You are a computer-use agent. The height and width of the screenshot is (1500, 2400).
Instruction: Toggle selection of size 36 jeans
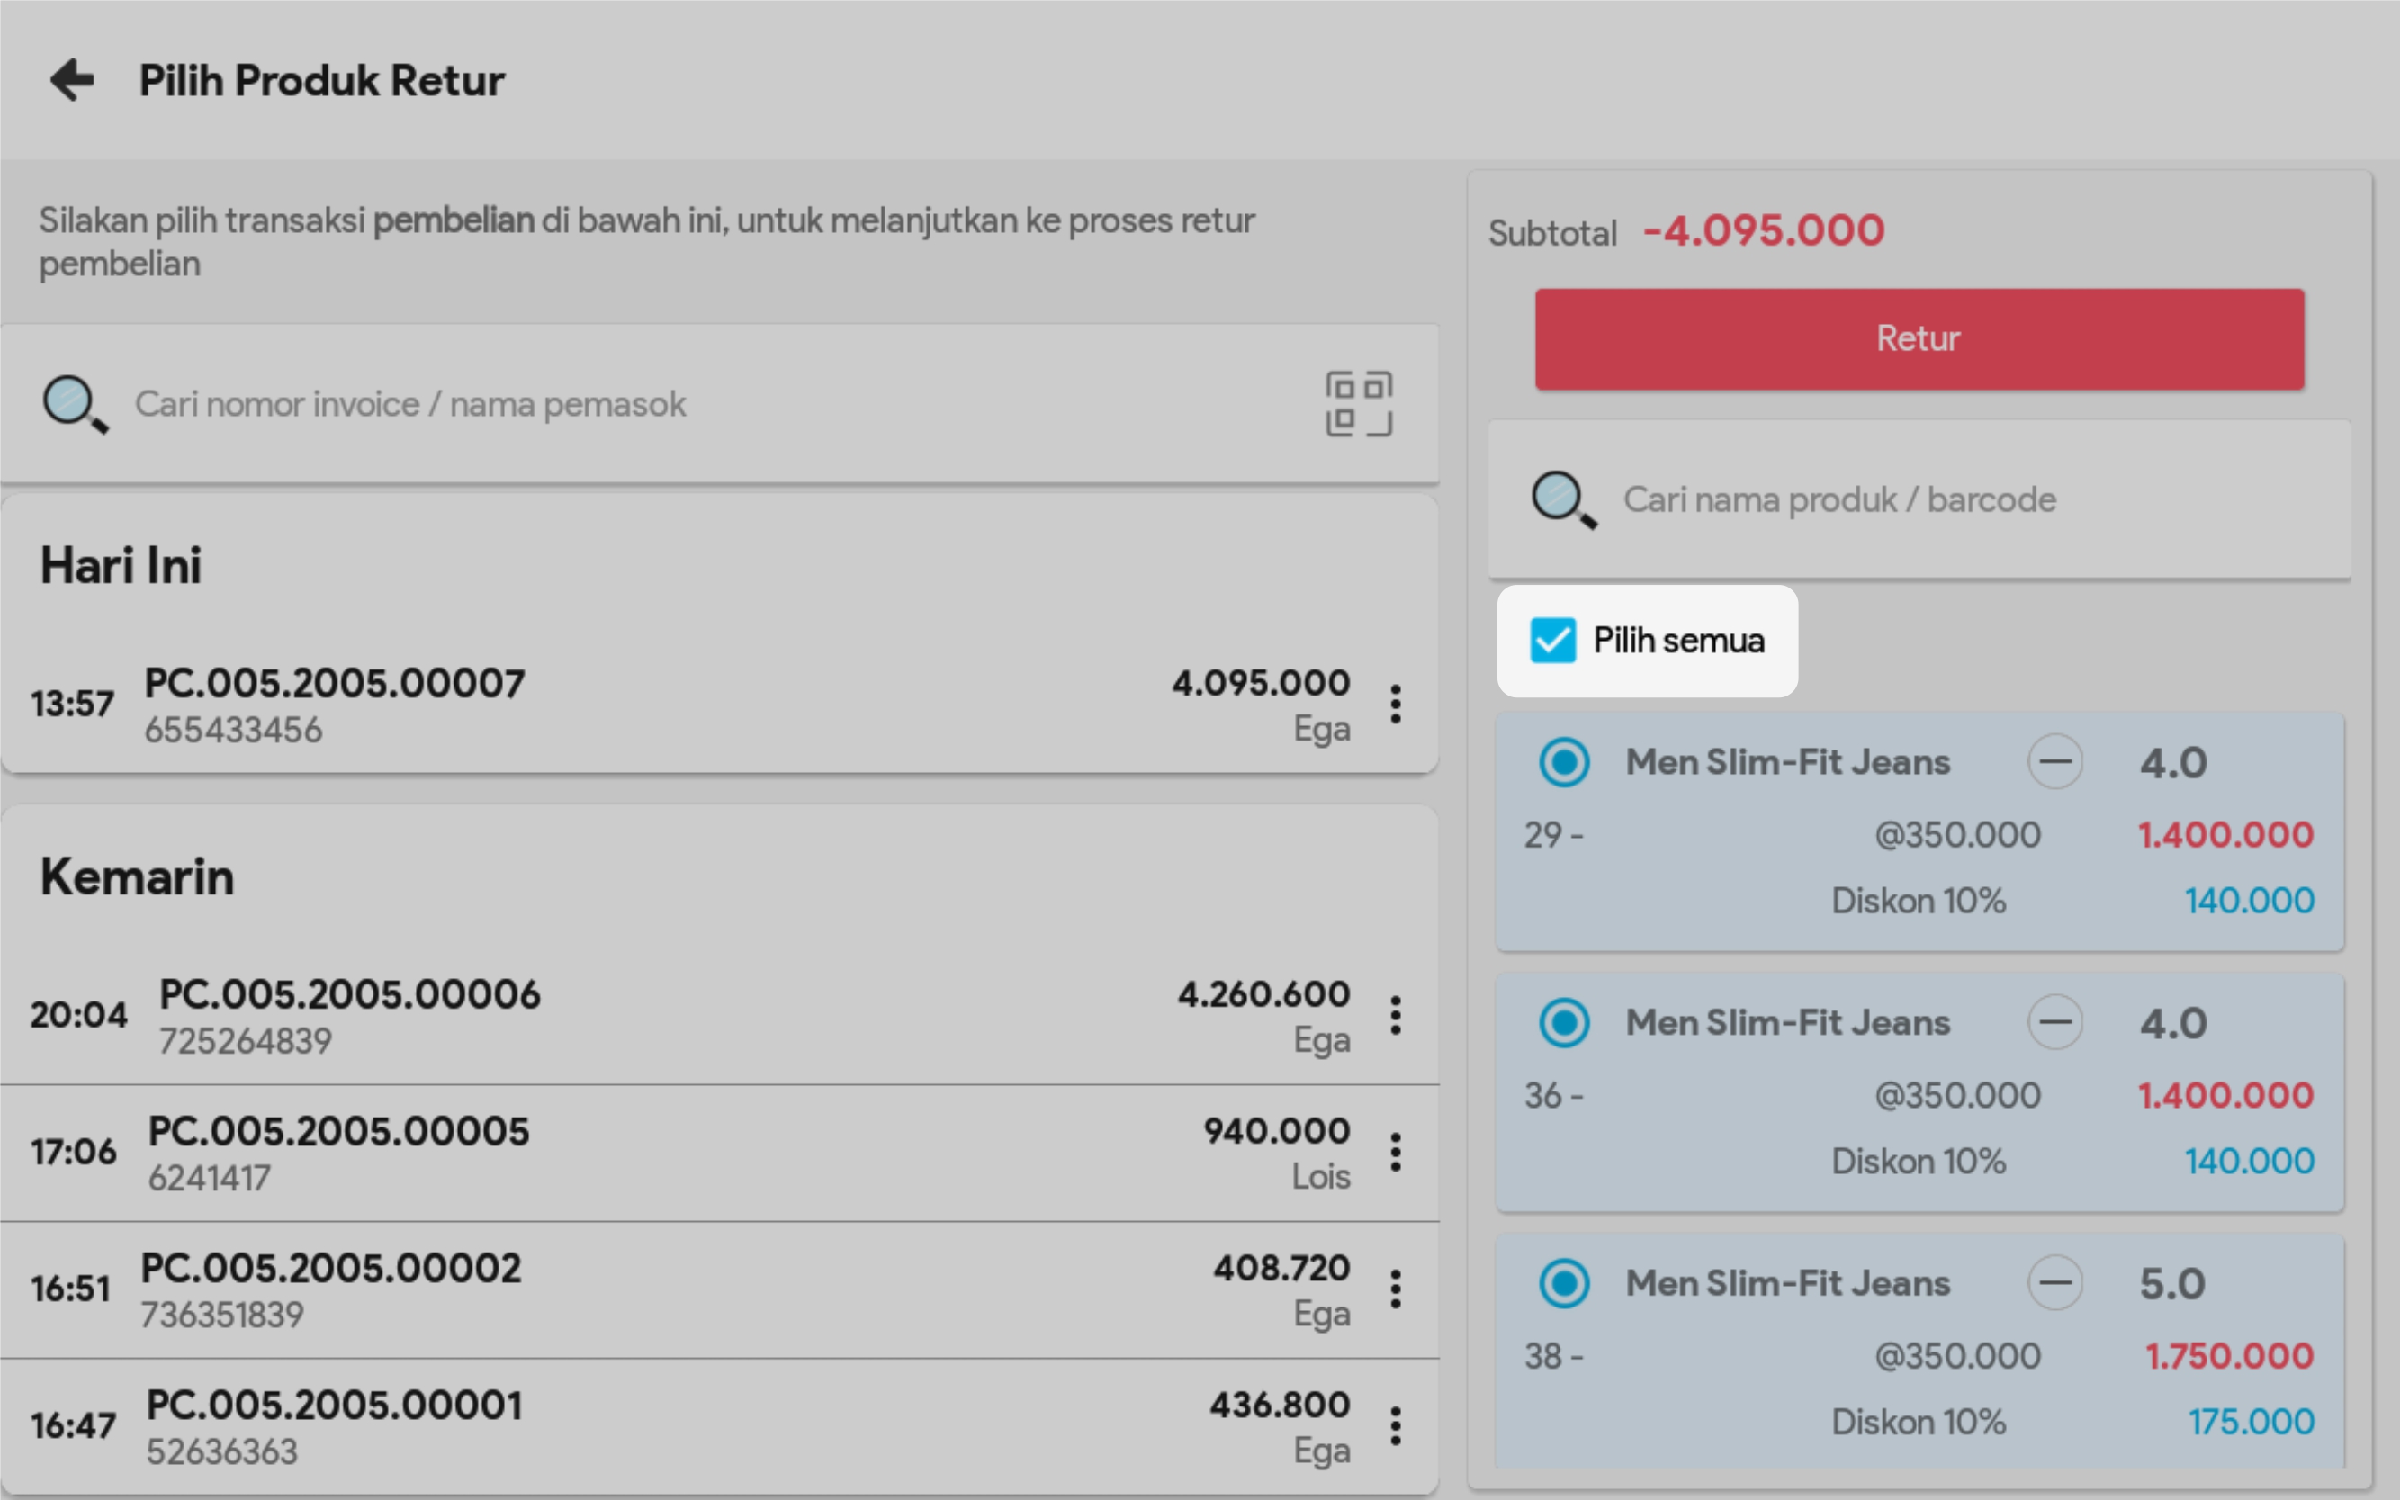click(1564, 1023)
